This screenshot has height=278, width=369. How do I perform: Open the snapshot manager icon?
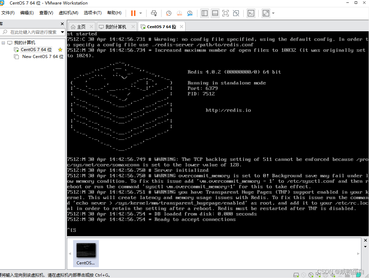click(190, 13)
